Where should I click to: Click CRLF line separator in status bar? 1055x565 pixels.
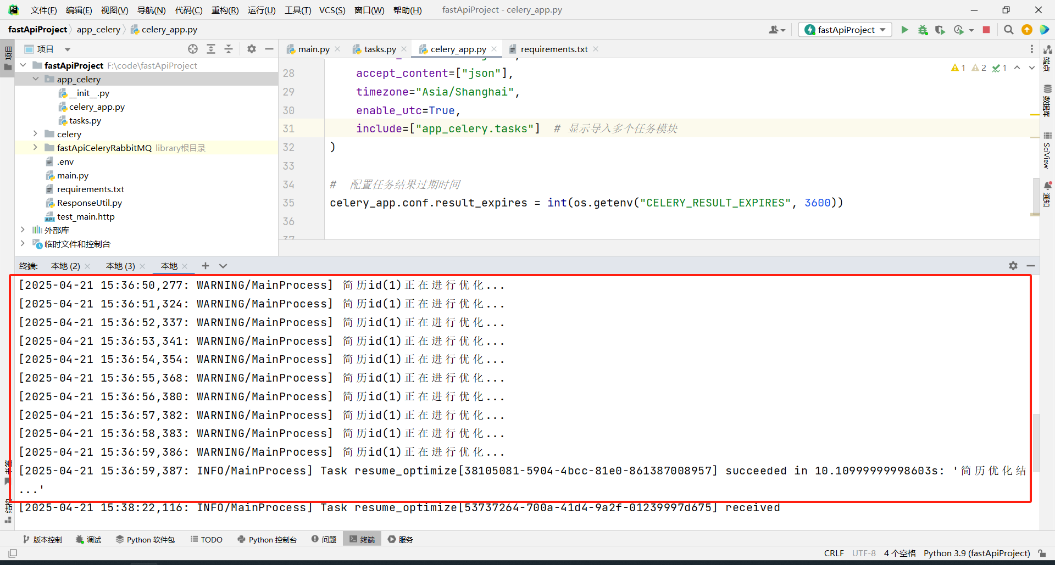[834, 553]
